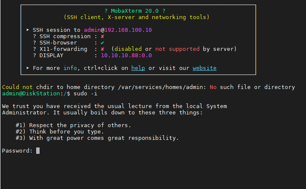
Task: Visit the website link in the banner
Action: click(205, 68)
